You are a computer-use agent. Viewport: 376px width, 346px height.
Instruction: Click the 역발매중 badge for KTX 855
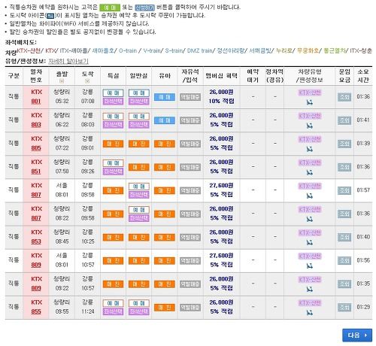click(x=190, y=307)
